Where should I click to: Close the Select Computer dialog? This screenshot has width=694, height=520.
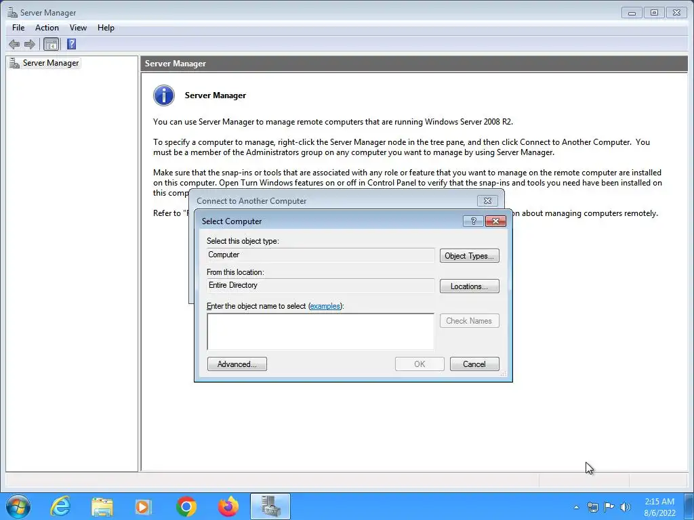click(x=495, y=221)
